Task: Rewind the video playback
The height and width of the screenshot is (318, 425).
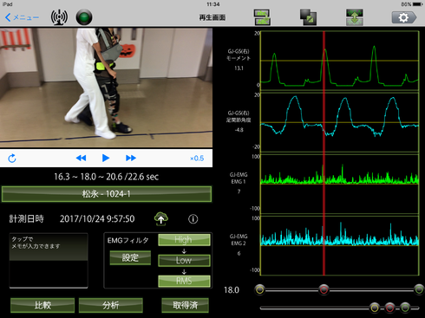Action: (81, 158)
